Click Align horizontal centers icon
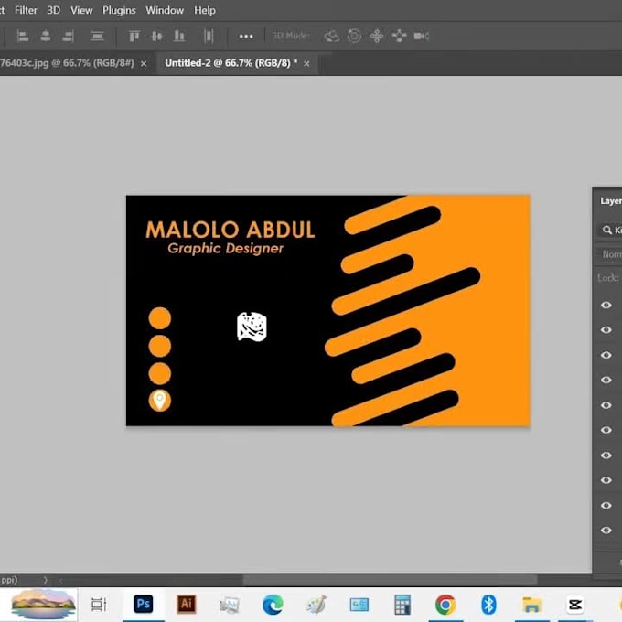Image resolution: width=622 pixels, height=622 pixels. click(46, 37)
